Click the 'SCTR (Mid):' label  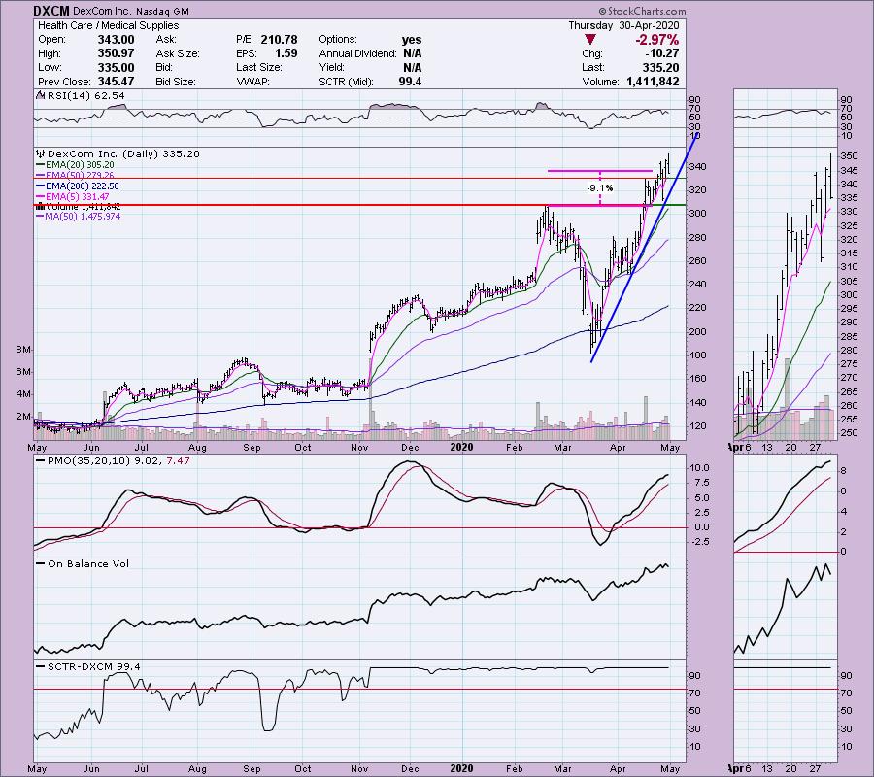[x=346, y=82]
